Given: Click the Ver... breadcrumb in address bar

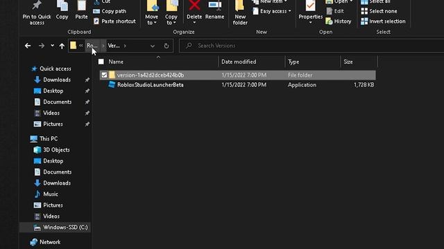Looking at the screenshot, I should coord(114,46).
